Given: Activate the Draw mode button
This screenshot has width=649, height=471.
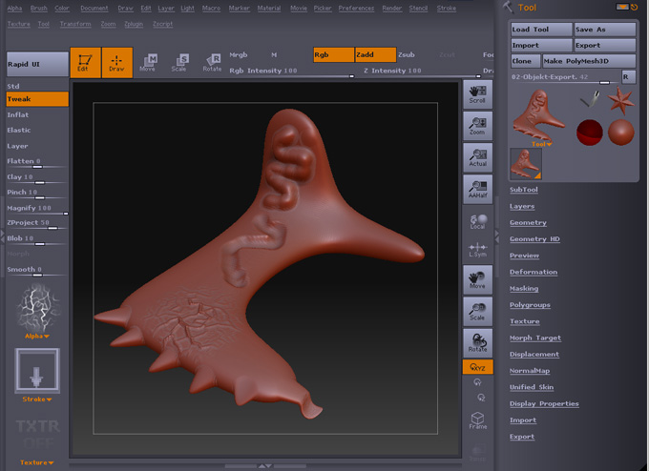Looking at the screenshot, I should click(117, 62).
